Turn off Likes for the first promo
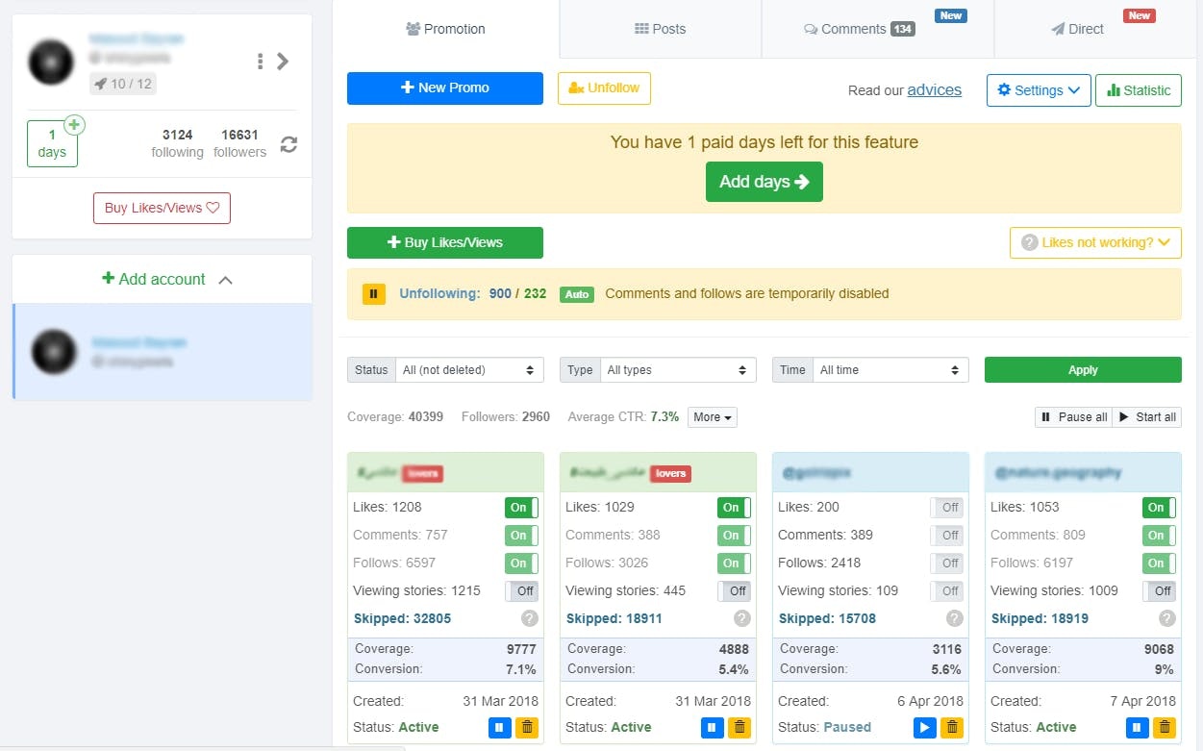 pyautogui.click(x=520, y=507)
